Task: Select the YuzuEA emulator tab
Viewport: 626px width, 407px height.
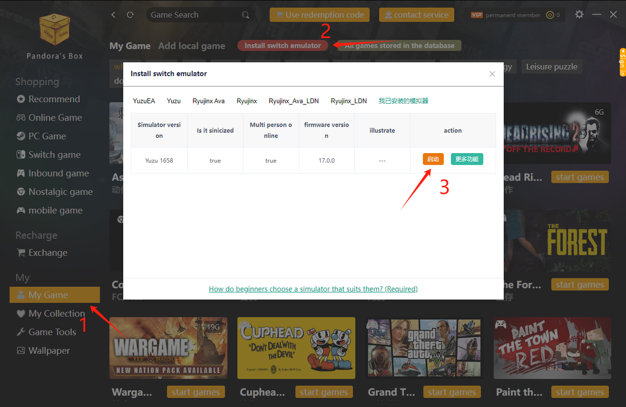Action: 144,101
